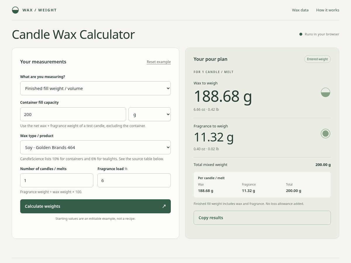Open the Wax data nav item

300,10
